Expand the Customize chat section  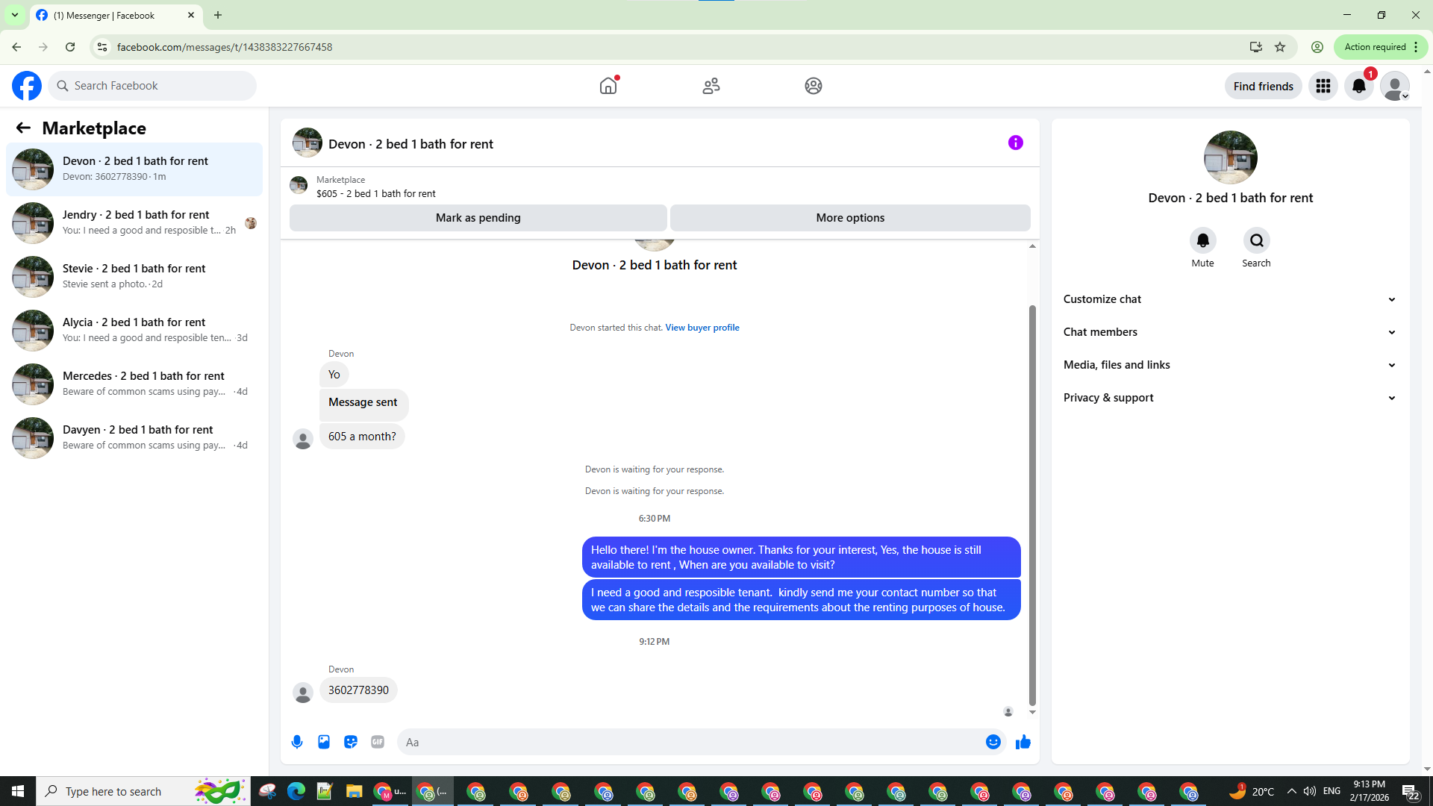[1229, 299]
